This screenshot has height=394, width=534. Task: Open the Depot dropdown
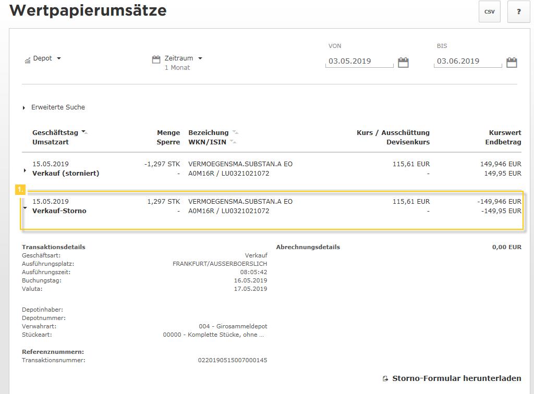47,58
